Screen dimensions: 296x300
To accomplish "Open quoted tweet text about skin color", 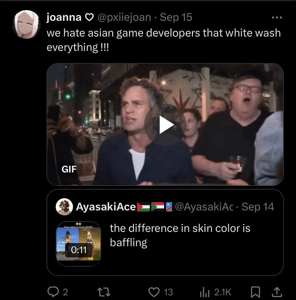I will [180, 235].
